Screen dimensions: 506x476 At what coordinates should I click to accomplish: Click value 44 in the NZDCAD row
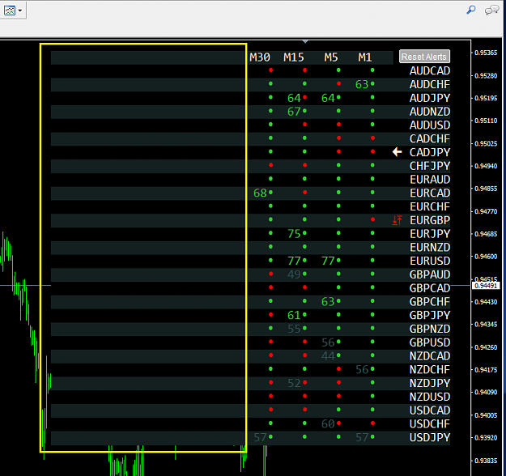point(328,356)
